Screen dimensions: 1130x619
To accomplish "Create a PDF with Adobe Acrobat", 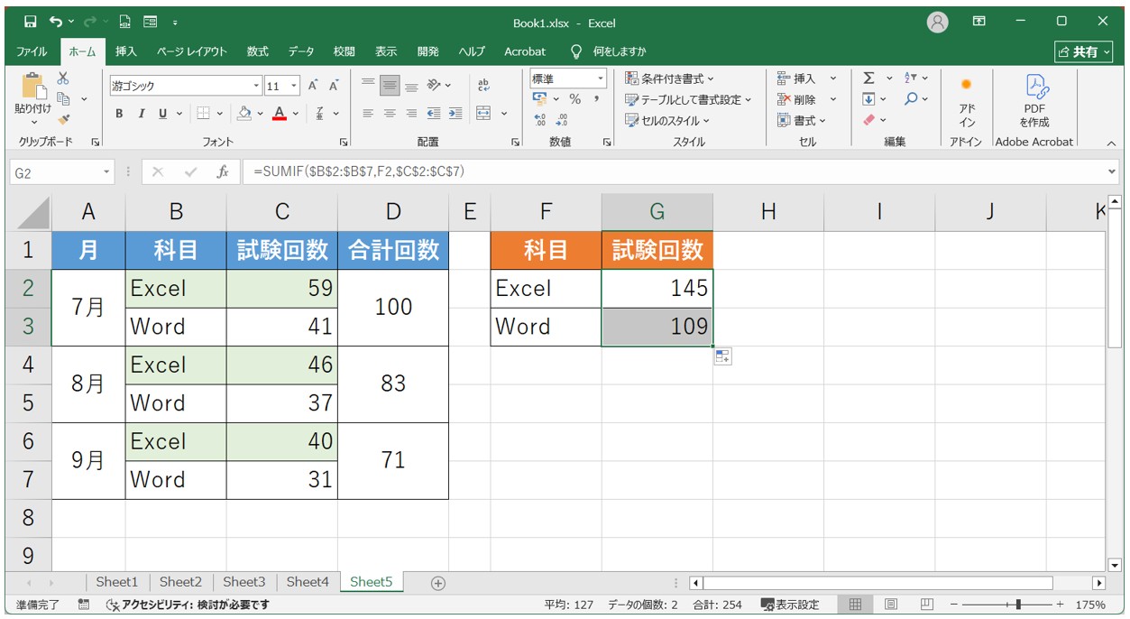I will coord(1034,101).
